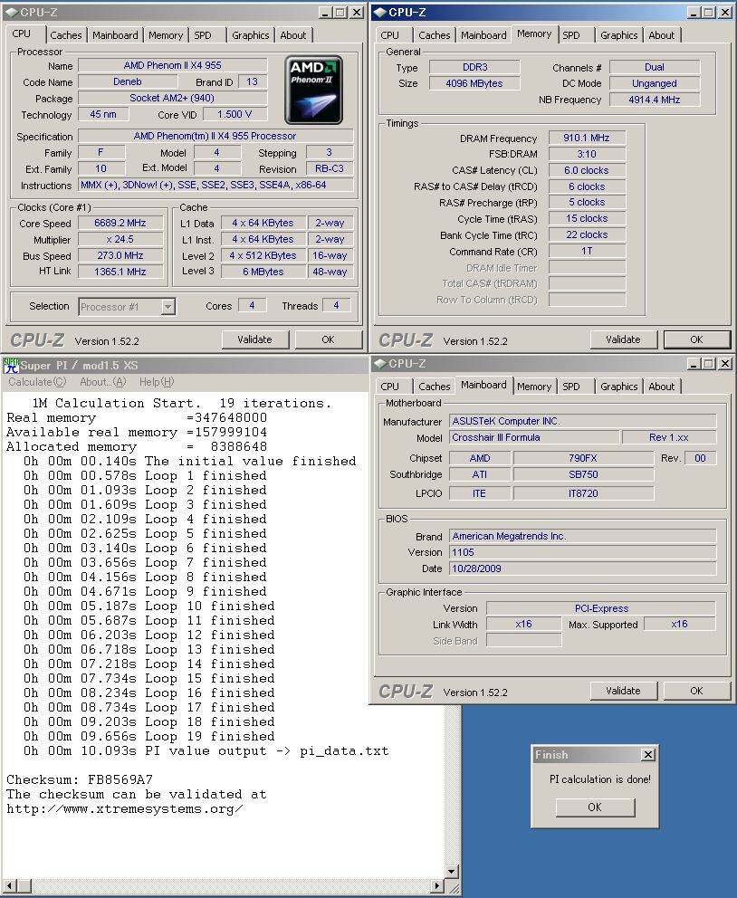
Task: Open the Graphics tab in the CPU window
Action: tap(250, 35)
